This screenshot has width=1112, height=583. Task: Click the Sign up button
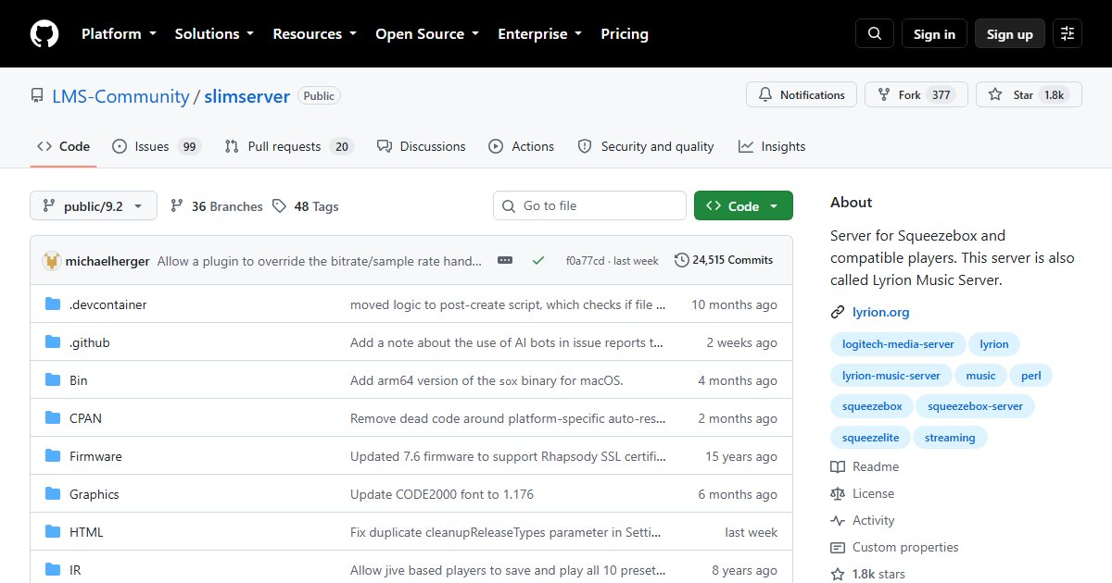click(1010, 34)
